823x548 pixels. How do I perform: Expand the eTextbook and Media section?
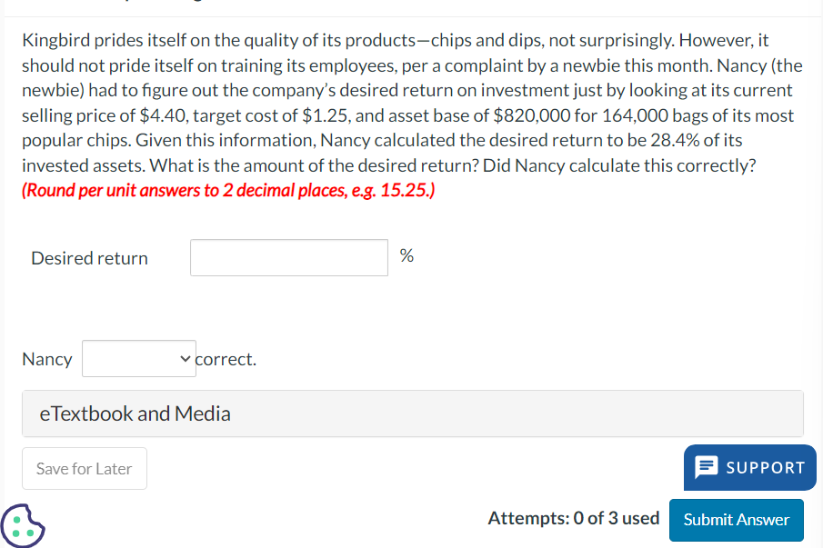(412, 413)
